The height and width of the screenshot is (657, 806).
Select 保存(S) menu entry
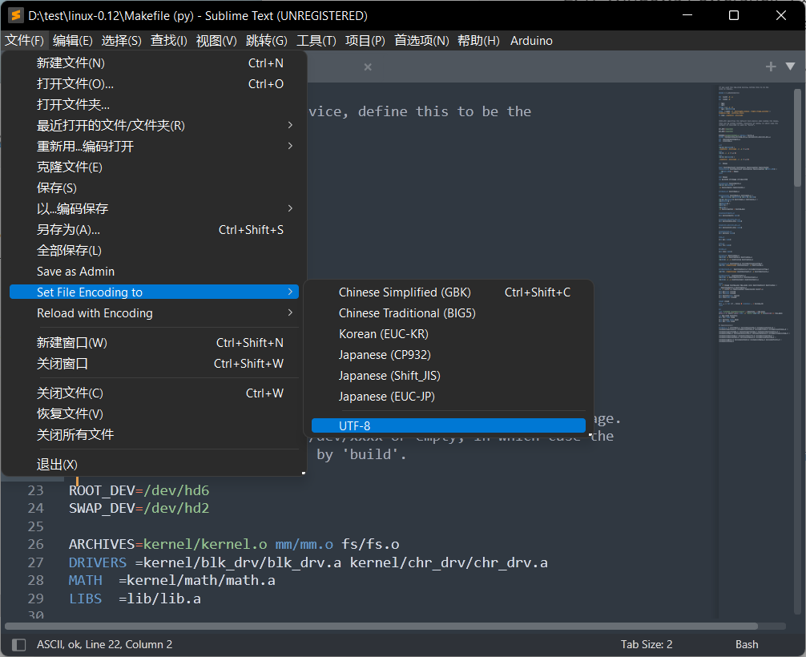(154, 187)
